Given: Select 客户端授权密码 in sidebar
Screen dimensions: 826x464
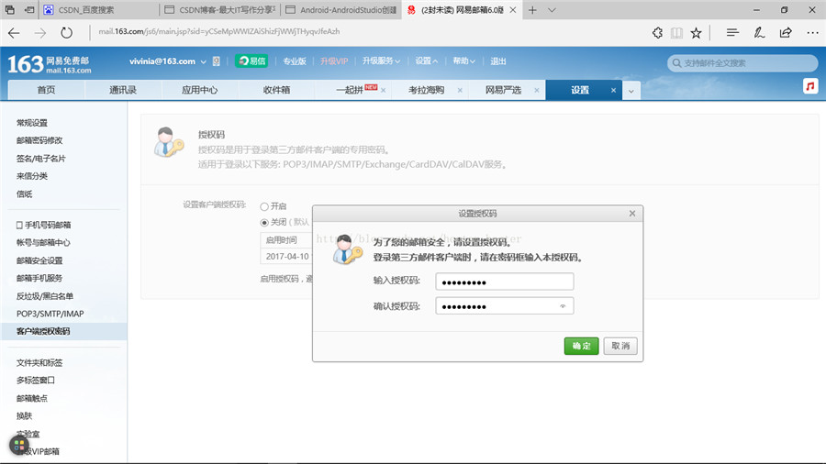Looking at the screenshot, I should pyautogui.click(x=63, y=331).
